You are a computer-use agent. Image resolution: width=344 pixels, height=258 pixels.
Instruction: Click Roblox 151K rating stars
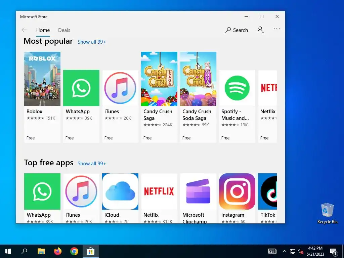point(41,118)
